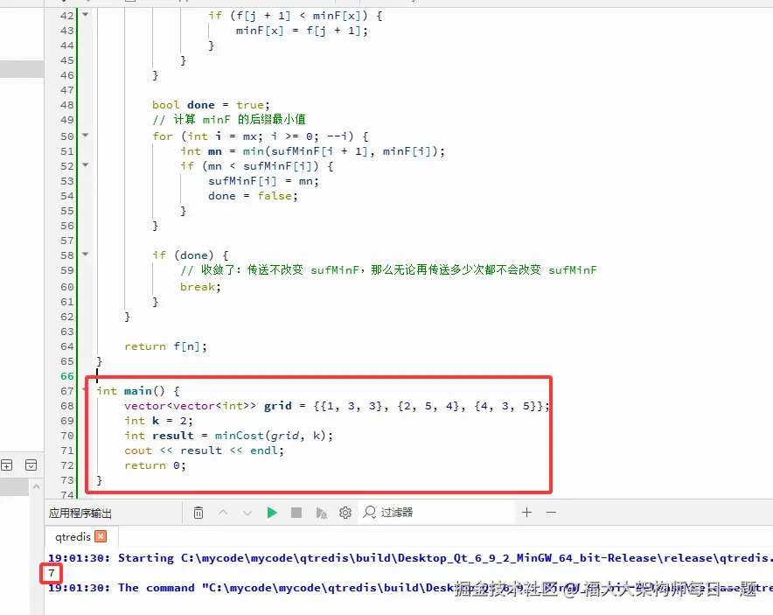Click the 'return f[n];' statement
The height and width of the screenshot is (615, 773).
pyautogui.click(x=165, y=346)
